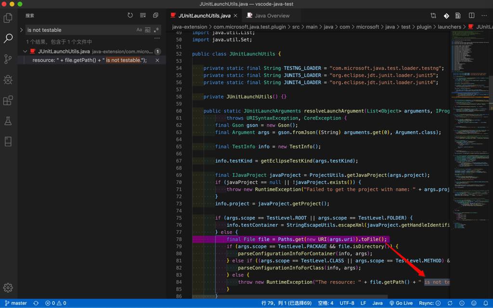Open the Extensions view
The height and width of the screenshot is (308, 493).
point(8,100)
